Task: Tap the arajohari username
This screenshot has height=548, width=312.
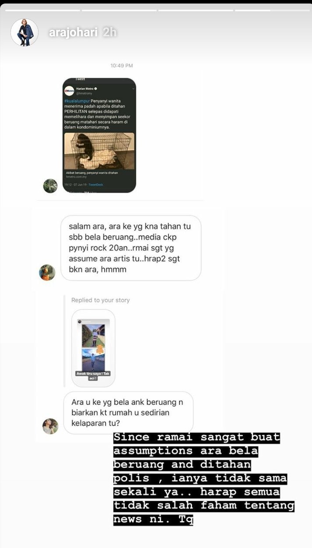Action: tap(73, 33)
